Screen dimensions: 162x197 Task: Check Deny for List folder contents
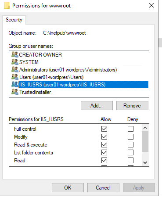click(130, 153)
